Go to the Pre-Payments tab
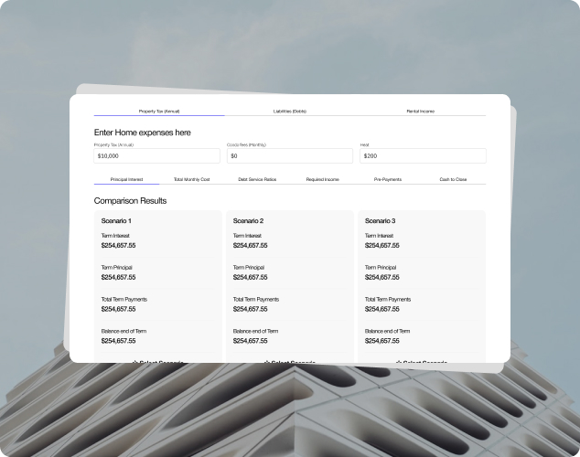 (x=388, y=179)
